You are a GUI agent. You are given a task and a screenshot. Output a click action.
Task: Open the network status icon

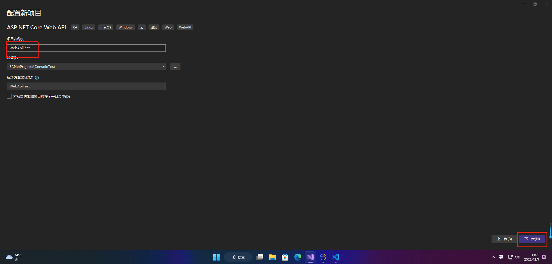[x=510, y=257]
